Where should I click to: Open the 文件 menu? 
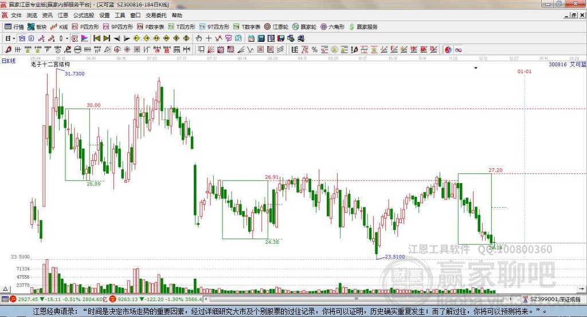(16, 15)
